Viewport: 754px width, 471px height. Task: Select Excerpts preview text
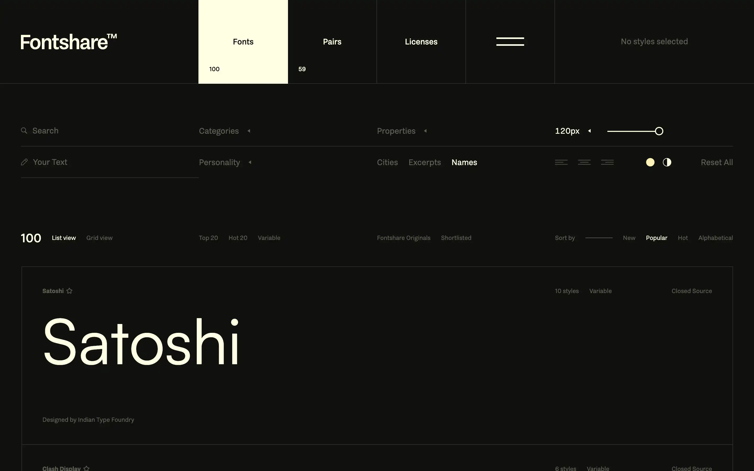tap(425, 162)
